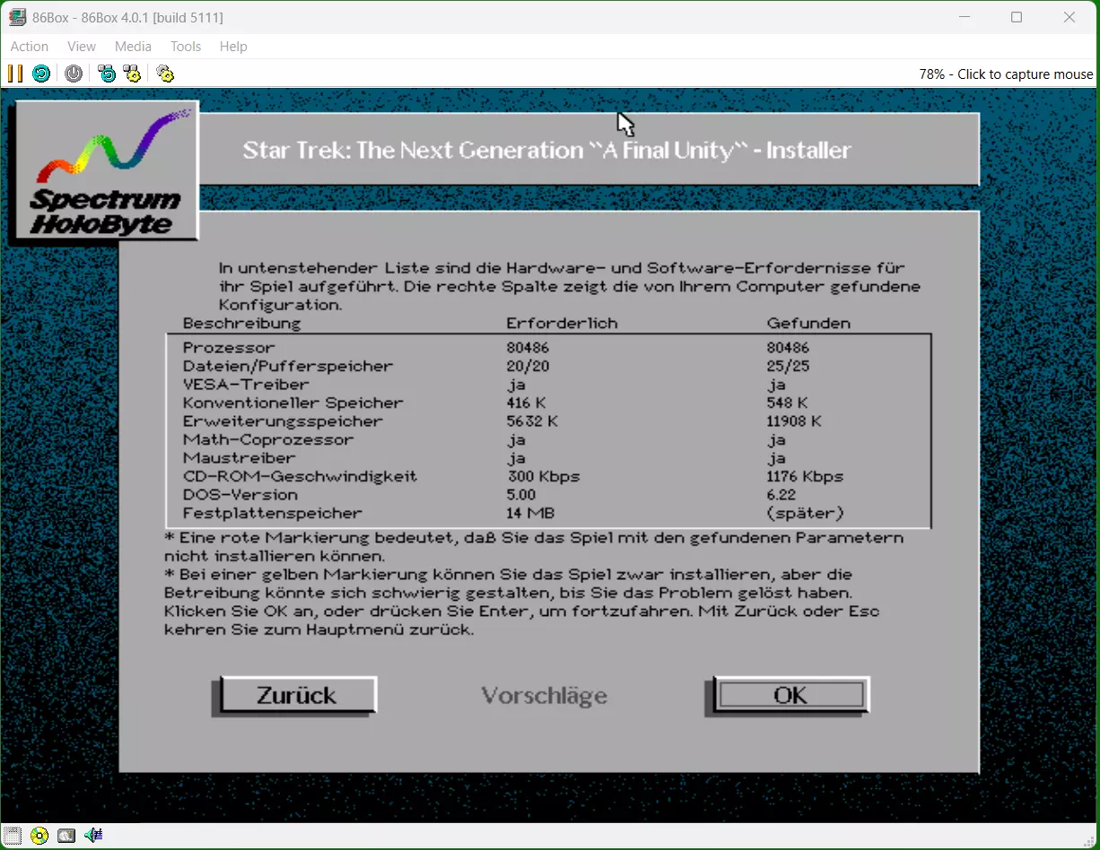Click the "Beschreibung" column header
The height and width of the screenshot is (850, 1100).
(242, 323)
